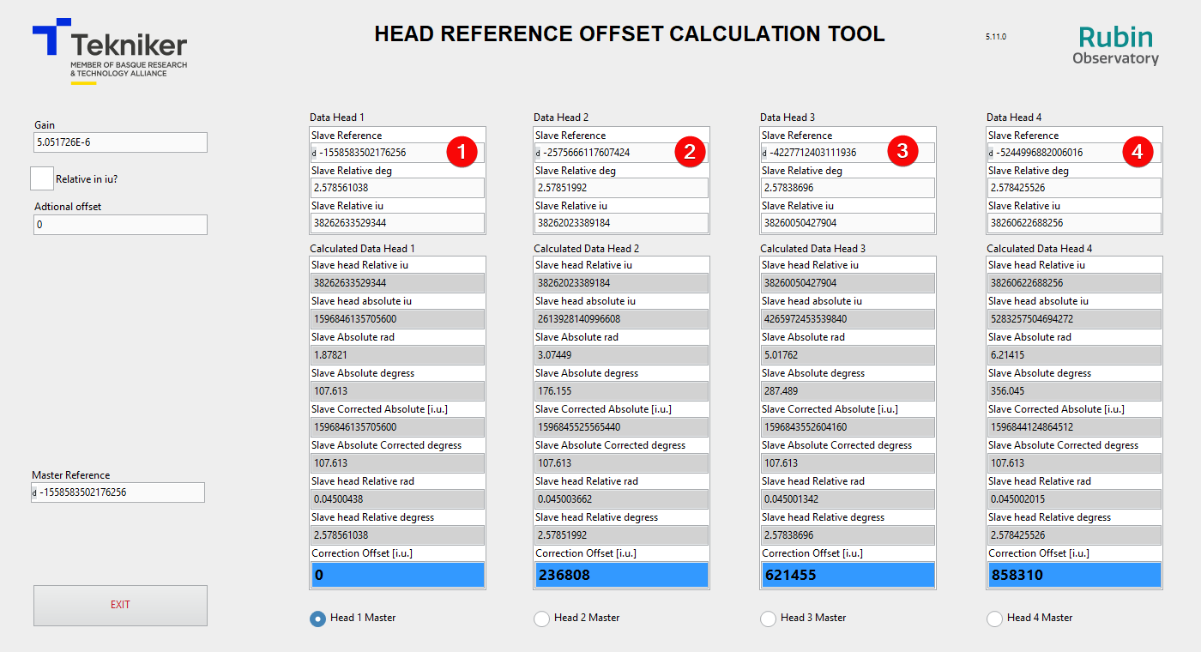Click Head 1 Slave Absolute rad value 1.87821
Viewport: 1201px width, 652px height.
click(398, 355)
